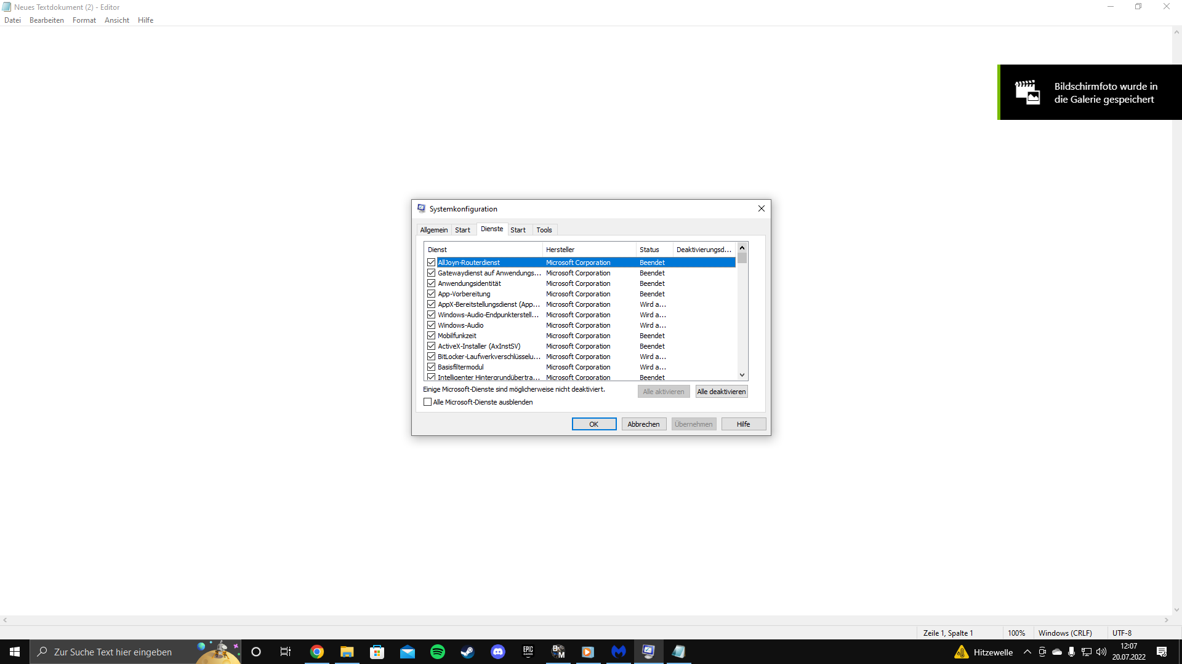Open Malwarebytes from the taskbar
The image size is (1182, 664).
point(619,652)
